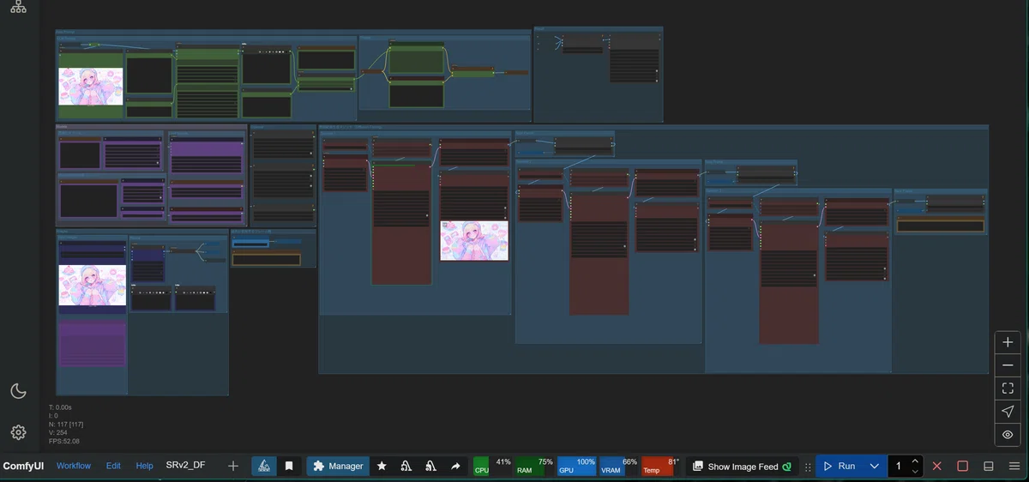The width and height of the screenshot is (1029, 482).
Task: Click the RAM usage meter
Action: tap(535, 466)
